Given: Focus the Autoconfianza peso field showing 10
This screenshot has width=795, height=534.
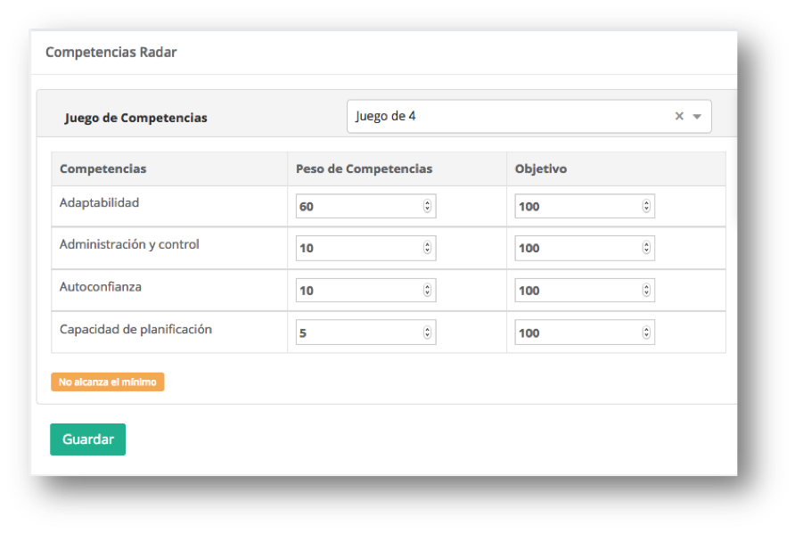Looking at the screenshot, I should 365,290.
